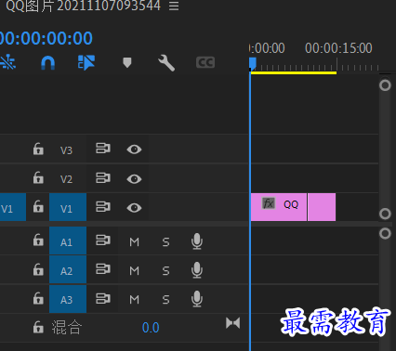Mute track A2 with M button
This screenshot has height=351, width=396.
coord(134,271)
